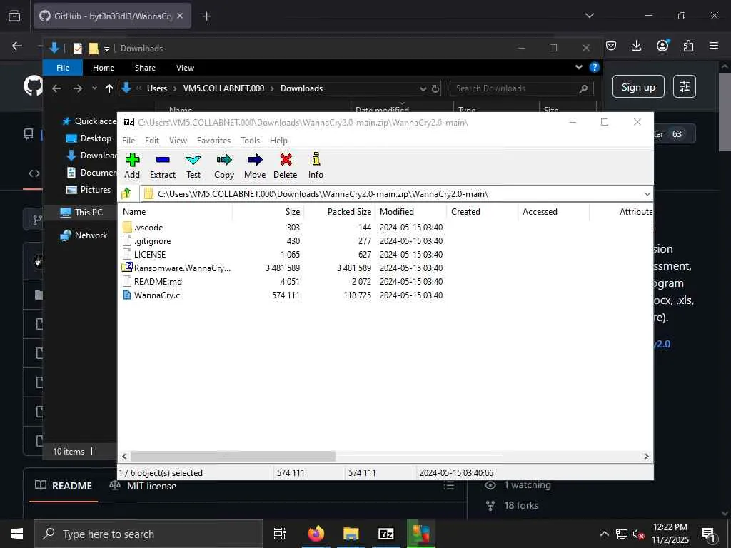The height and width of the screenshot is (548, 731).
Task: Expand the Explorer address bar history dropdown
Action: click(x=423, y=88)
